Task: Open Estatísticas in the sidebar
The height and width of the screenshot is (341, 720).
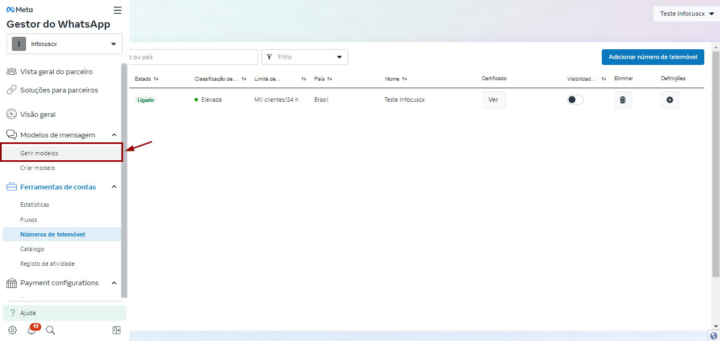Action: point(35,205)
